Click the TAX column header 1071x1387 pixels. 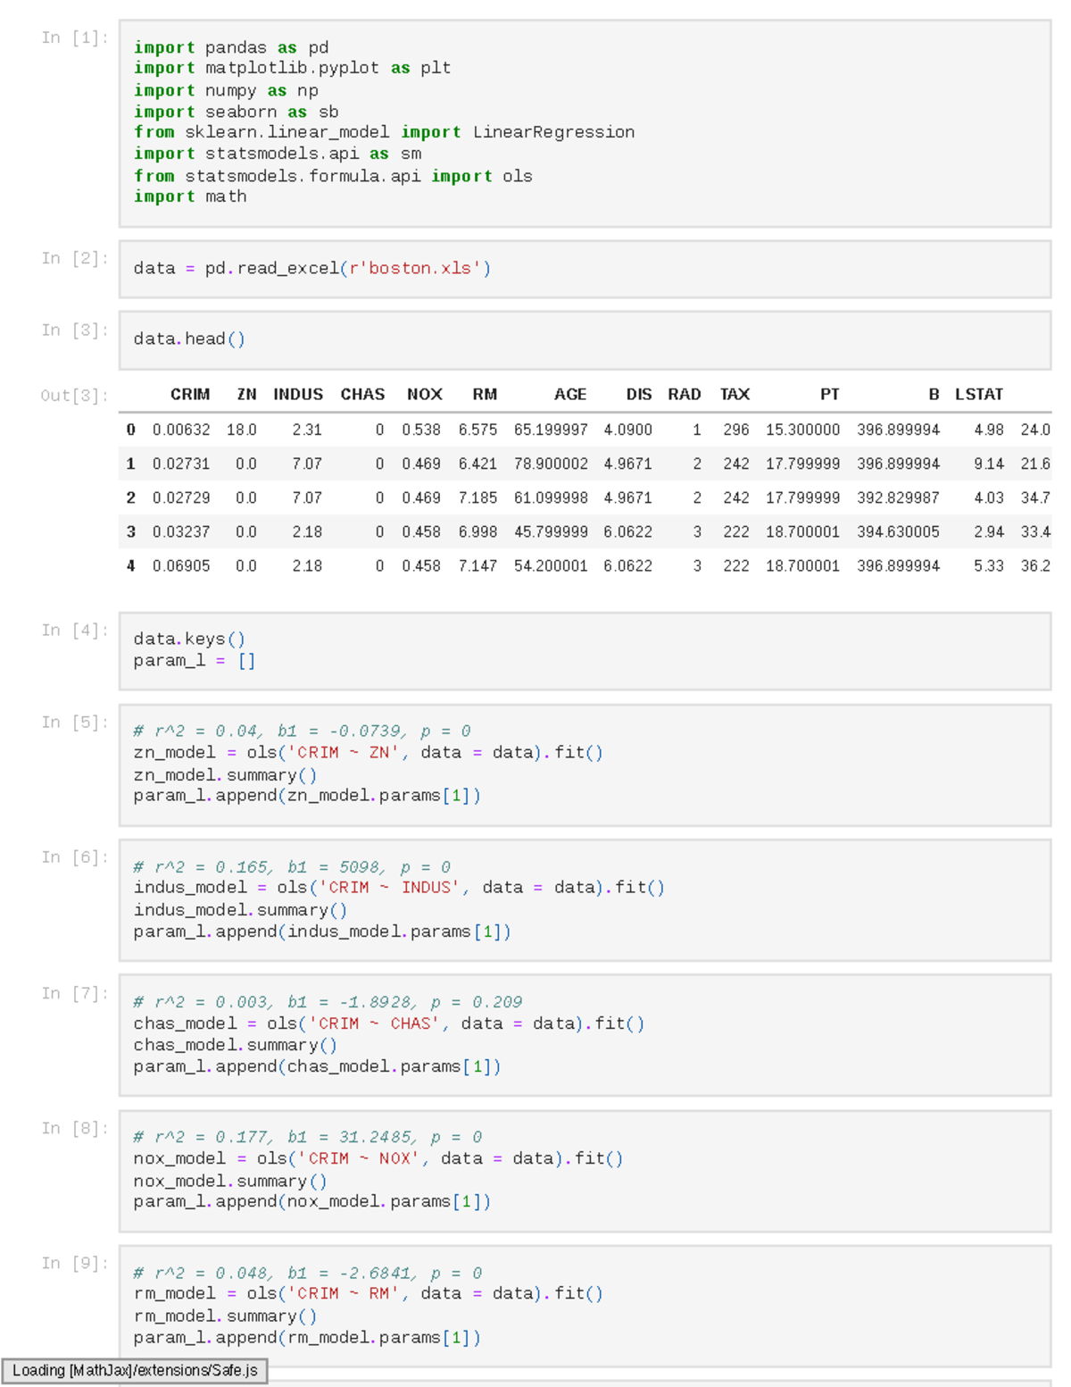click(735, 395)
